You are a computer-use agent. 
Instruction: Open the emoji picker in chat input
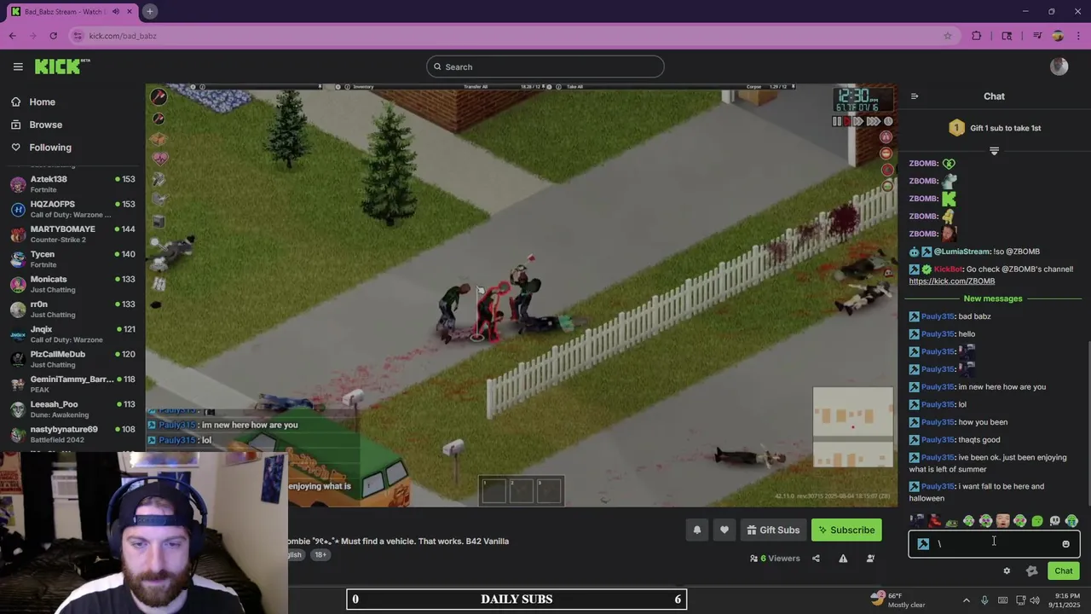coord(1065,544)
